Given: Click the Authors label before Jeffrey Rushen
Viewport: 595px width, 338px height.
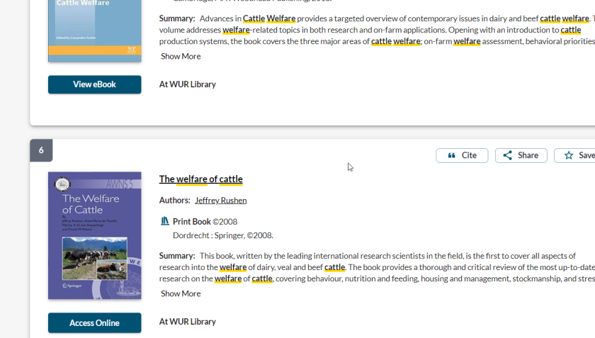Looking at the screenshot, I should [x=174, y=201].
